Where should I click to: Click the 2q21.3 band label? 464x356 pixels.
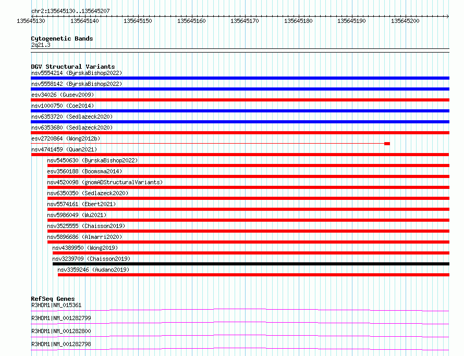point(41,45)
